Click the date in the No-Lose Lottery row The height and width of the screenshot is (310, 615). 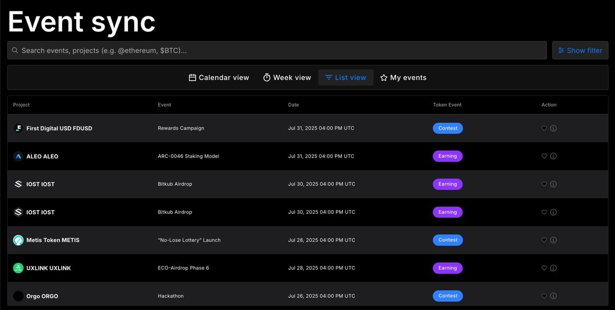[x=321, y=240]
